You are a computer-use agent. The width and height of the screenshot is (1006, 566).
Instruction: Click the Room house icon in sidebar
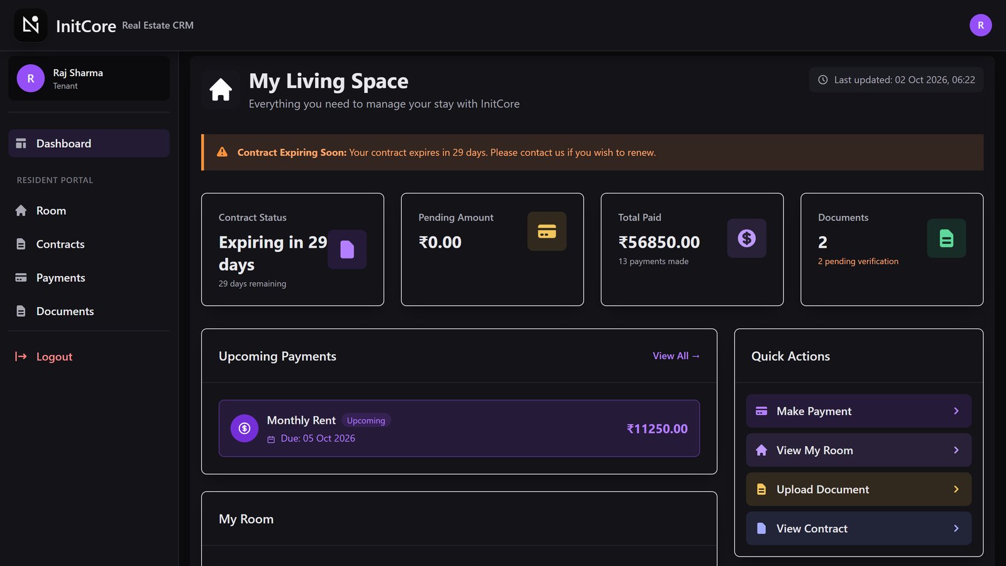(x=21, y=211)
